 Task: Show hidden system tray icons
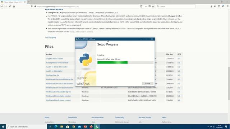point(208,126)
